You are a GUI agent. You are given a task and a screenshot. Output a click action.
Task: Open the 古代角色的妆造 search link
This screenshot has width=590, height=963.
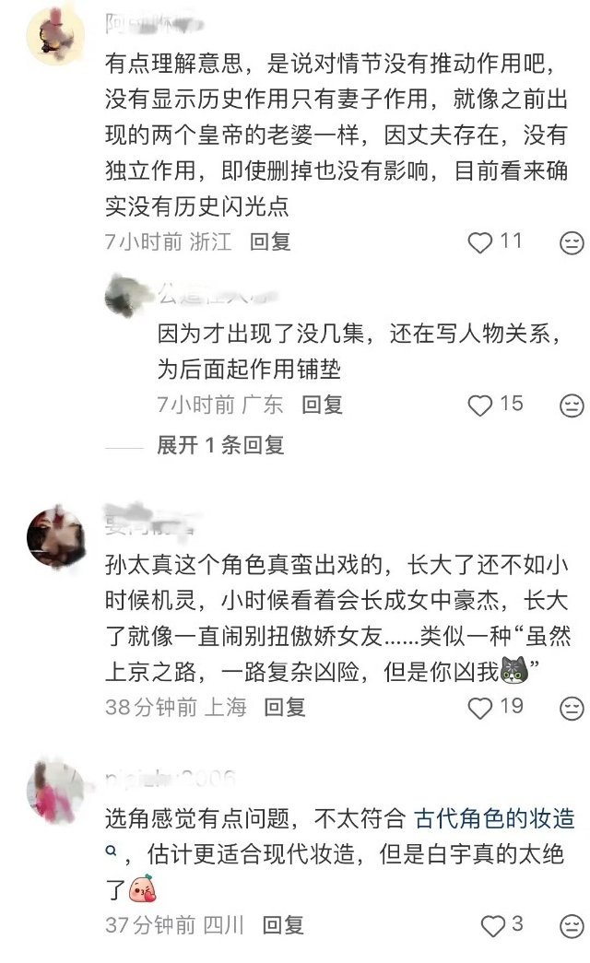pos(495,818)
